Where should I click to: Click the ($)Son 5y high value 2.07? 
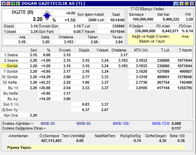tap(105, 110)
